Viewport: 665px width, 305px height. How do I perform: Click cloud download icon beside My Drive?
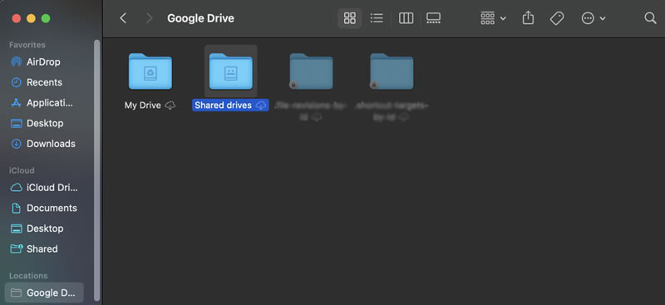[x=170, y=106]
